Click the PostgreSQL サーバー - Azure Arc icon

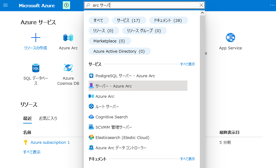[91, 76]
